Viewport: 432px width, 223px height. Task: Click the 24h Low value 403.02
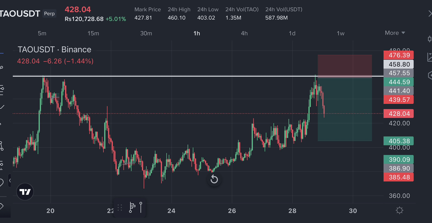coord(206,18)
